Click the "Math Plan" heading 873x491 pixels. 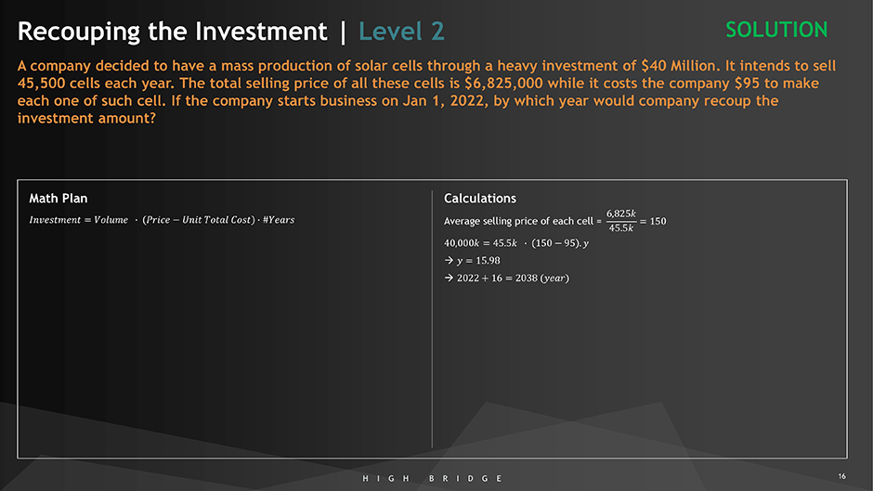pyautogui.click(x=59, y=198)
